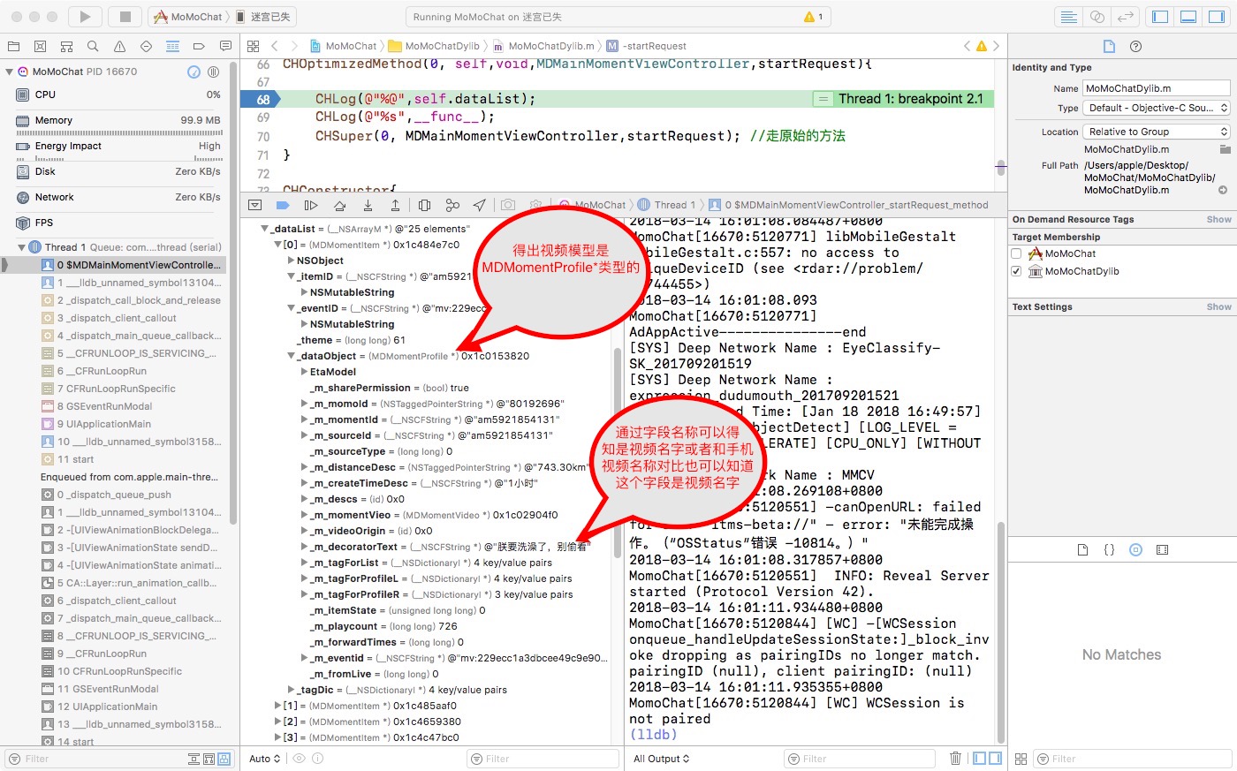Go back with the jump bar left arrow
Viewport: 1237px width, 771px height.
tap(275, 46)
